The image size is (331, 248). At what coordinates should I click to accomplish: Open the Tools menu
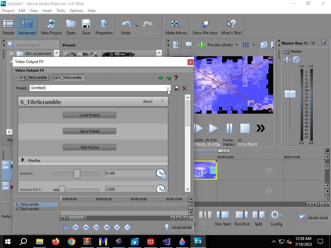60,11
